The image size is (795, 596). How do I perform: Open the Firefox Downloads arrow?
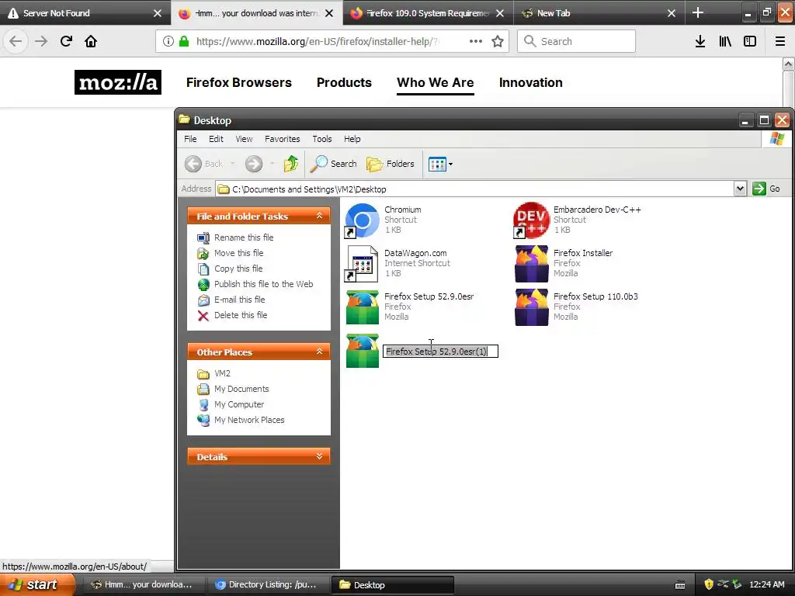700,41
